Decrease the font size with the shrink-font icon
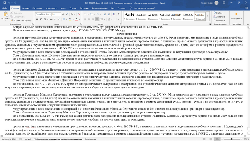250x141 pixels. click(x=67, y=14)
